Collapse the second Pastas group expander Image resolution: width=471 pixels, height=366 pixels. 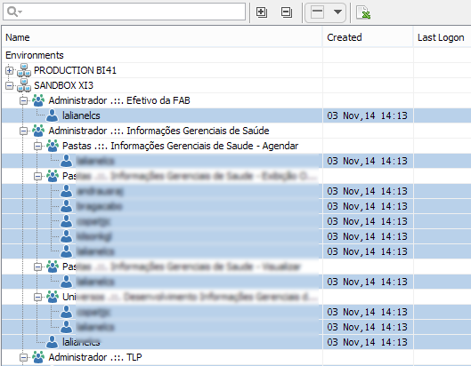click(38, 176)
